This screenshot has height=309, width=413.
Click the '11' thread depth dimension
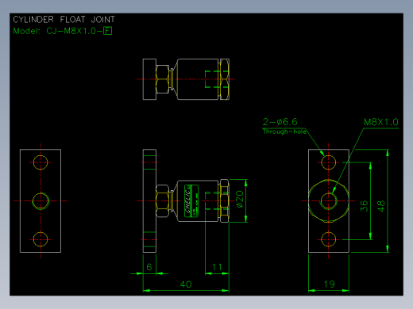click(x=217, y=267)
